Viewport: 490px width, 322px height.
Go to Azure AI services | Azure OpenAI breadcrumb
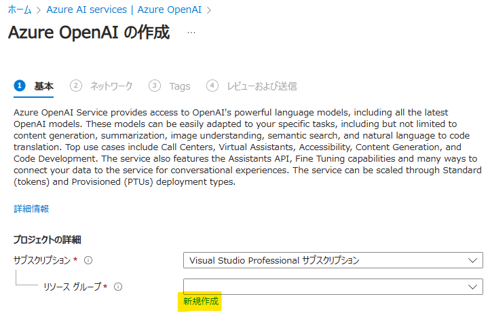click(x=124, y=10)
